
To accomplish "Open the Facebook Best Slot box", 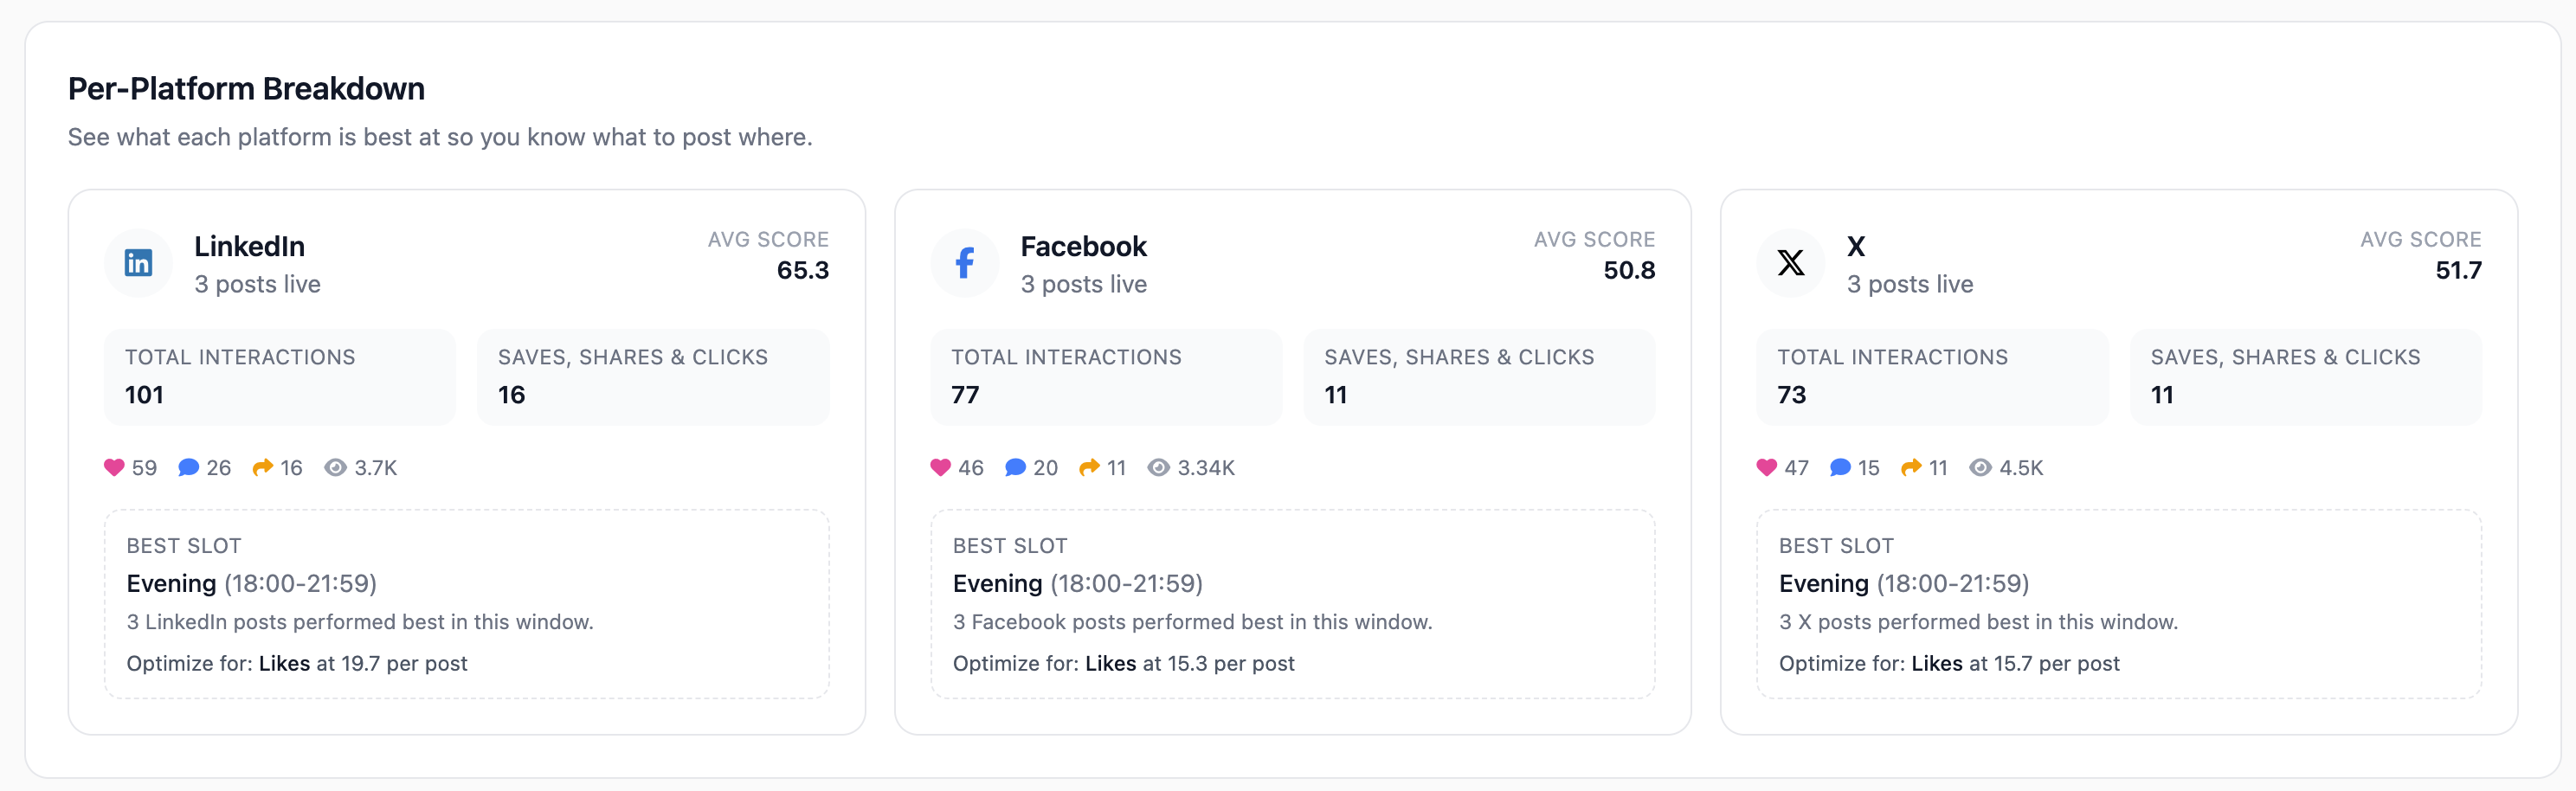I will click(1292, 604).
